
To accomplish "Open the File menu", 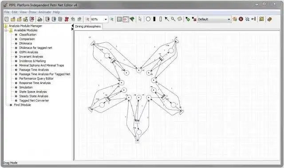I will [x=7, y=12].
